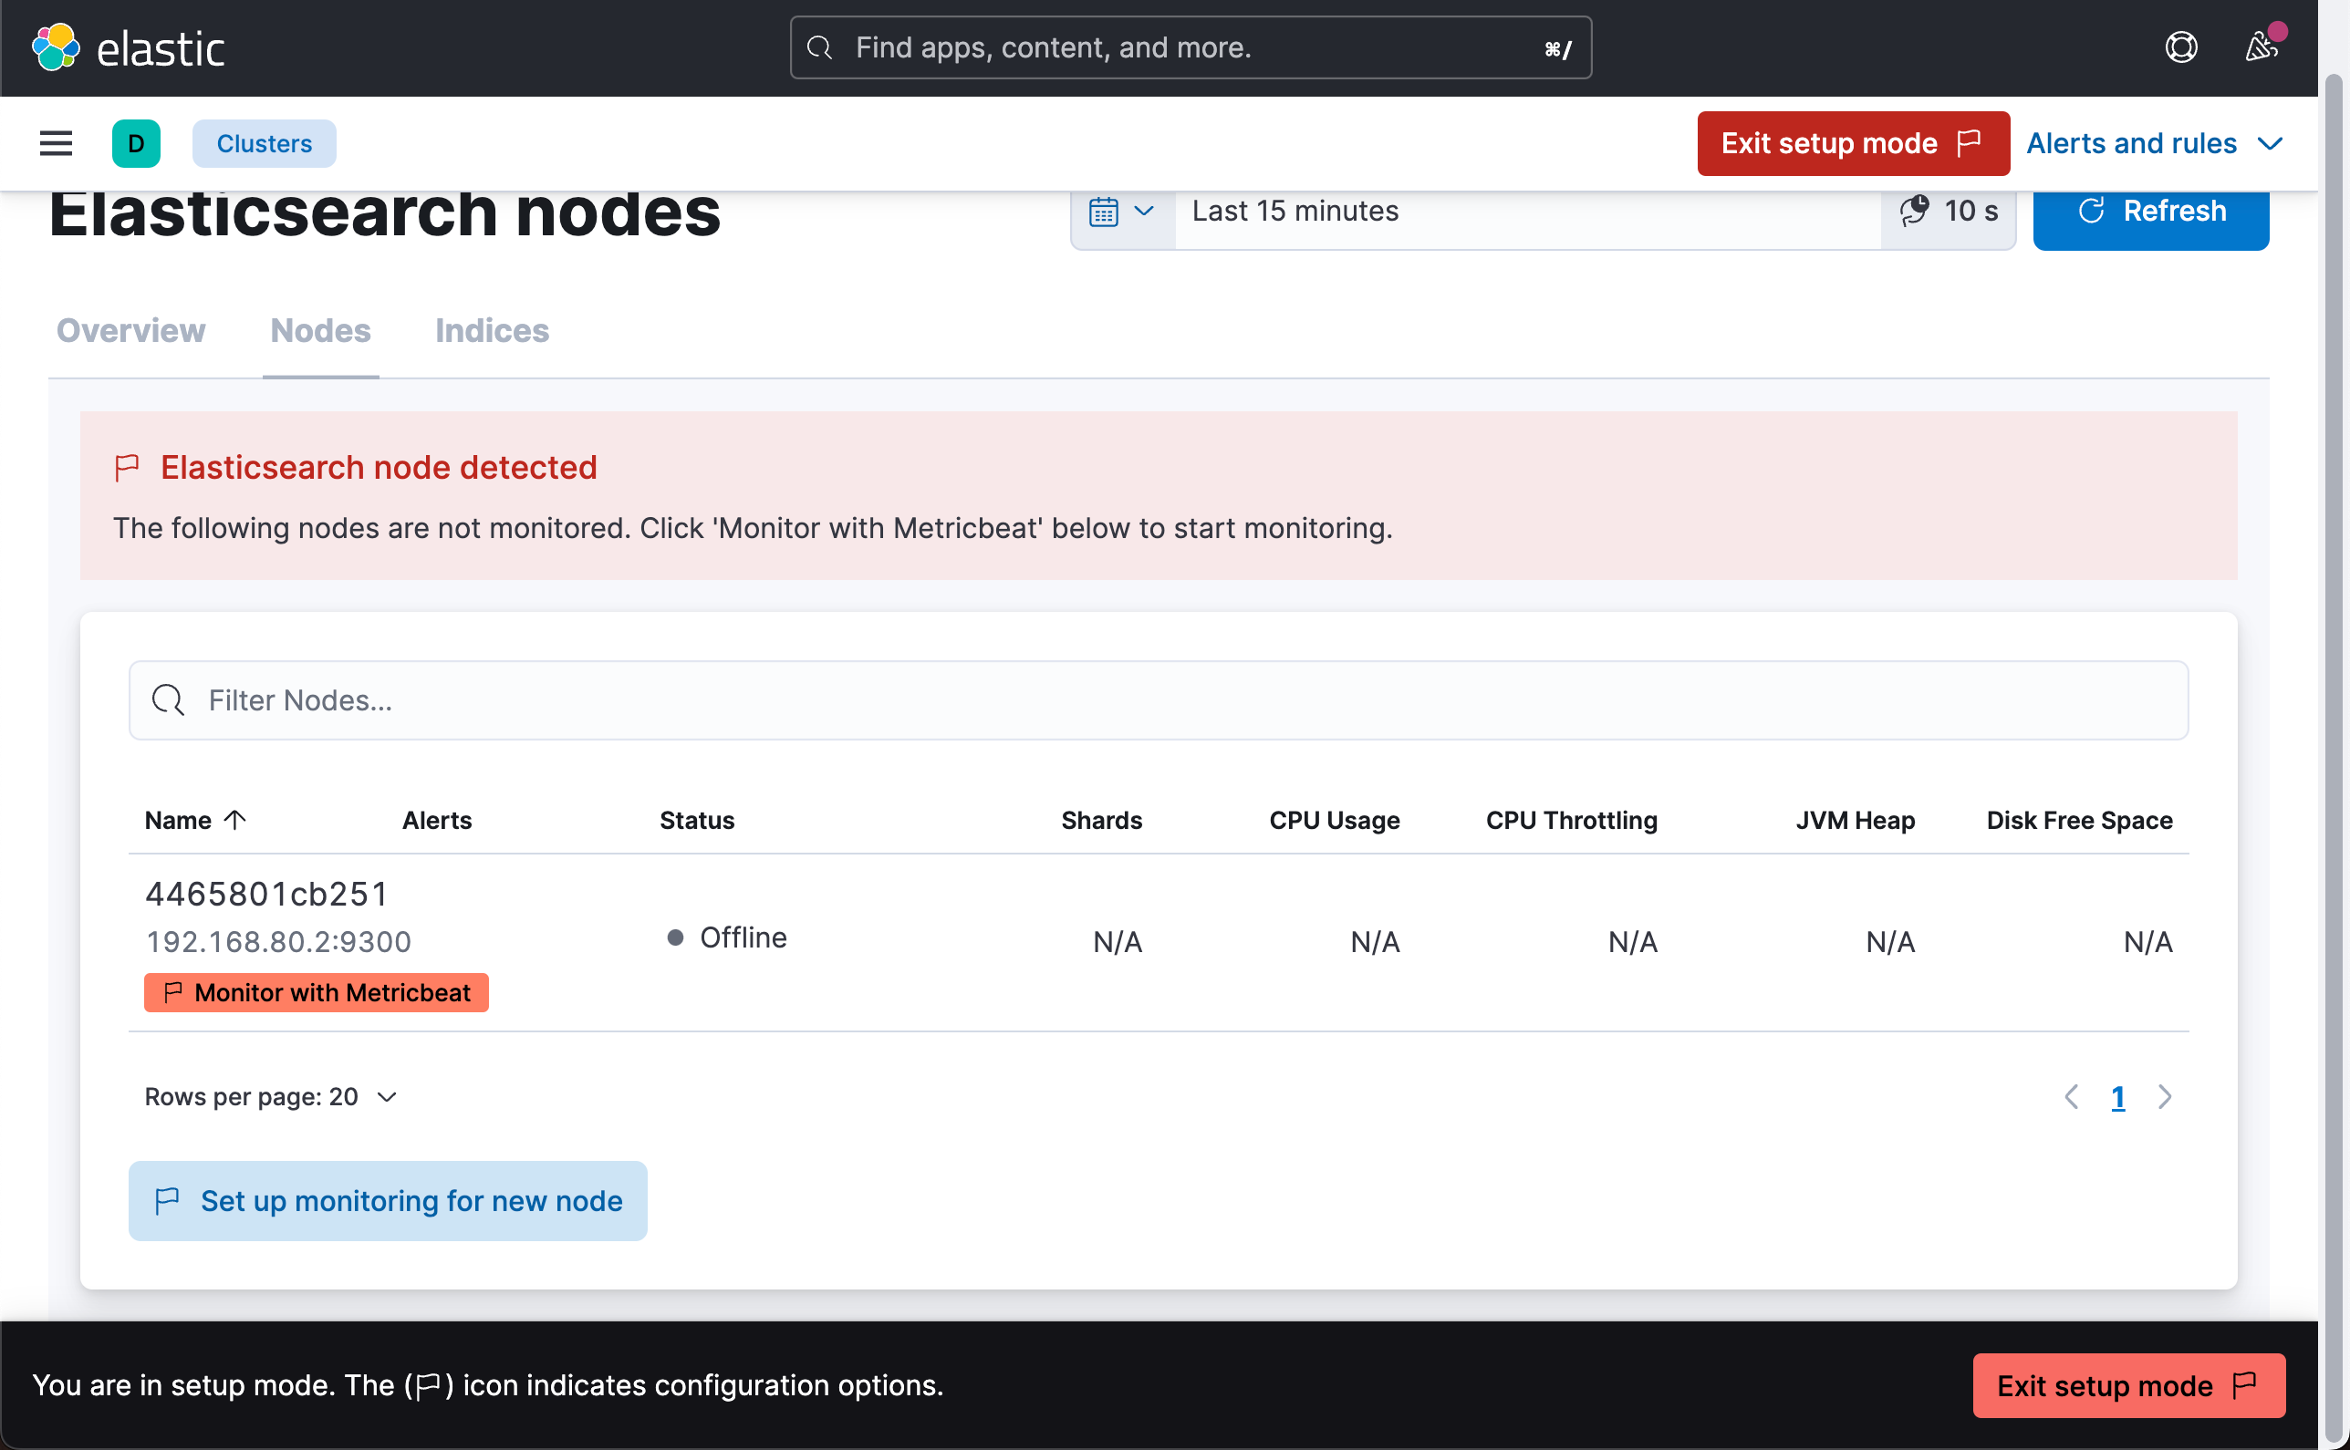Select the Nodes tab
Screen dimensions: 2350x1450
click(x=320, y=330)
